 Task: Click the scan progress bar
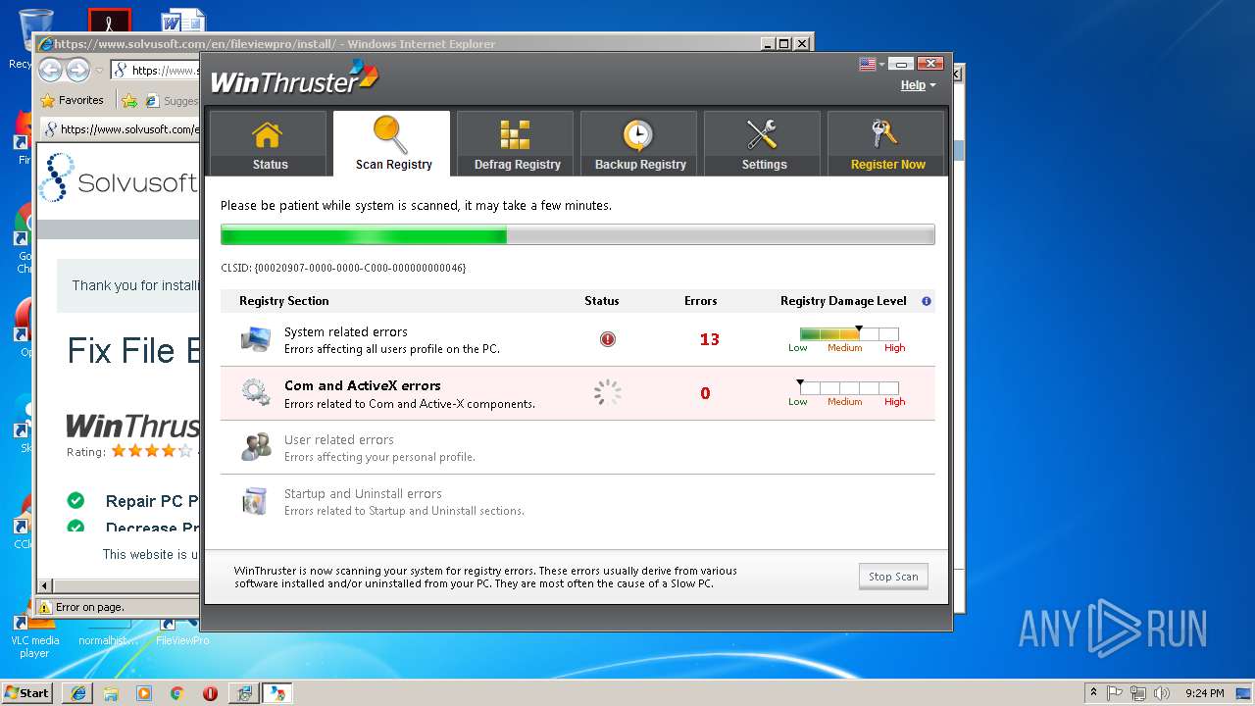tap(577, 235)
